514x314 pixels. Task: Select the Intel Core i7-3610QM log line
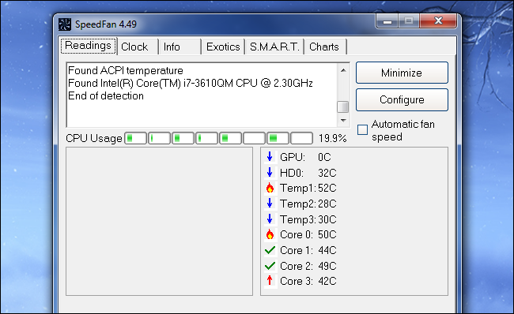point(190,83)
